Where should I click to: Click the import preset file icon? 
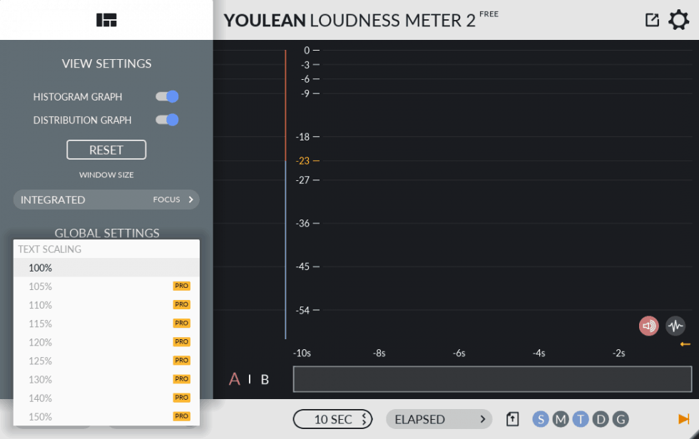[x=512, y=419]
